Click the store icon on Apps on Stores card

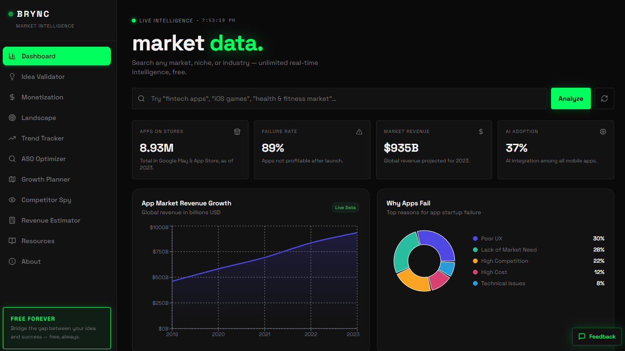click(237, 132)
